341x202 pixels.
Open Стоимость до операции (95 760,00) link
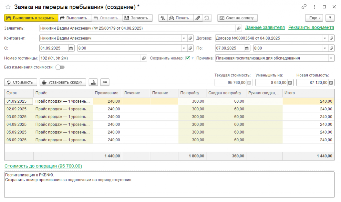(x=43, y=166)
